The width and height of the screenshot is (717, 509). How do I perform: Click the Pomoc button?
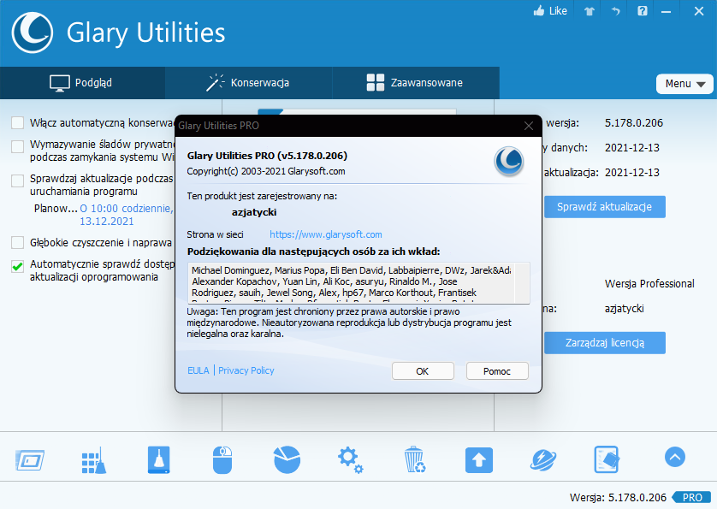(x=497, y=371)
